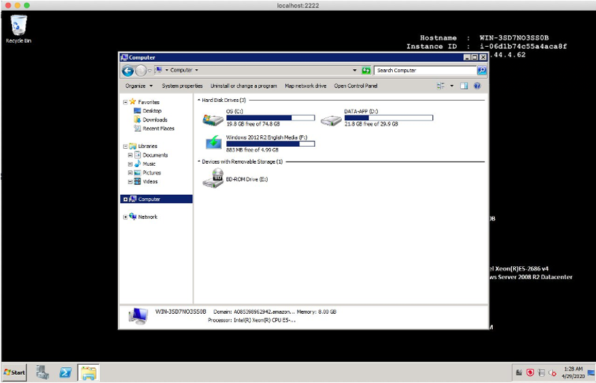
Task: Open the Organize menu
Action: [x=139, y=86]
